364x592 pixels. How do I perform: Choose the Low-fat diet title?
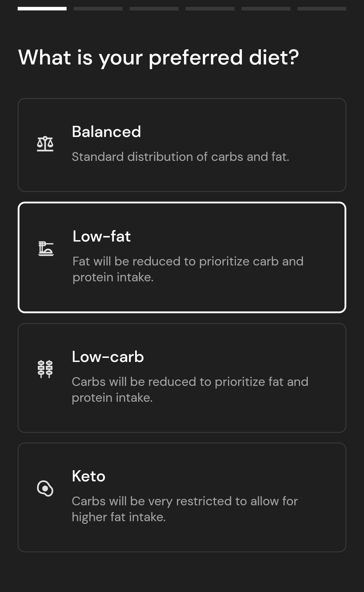101,236
